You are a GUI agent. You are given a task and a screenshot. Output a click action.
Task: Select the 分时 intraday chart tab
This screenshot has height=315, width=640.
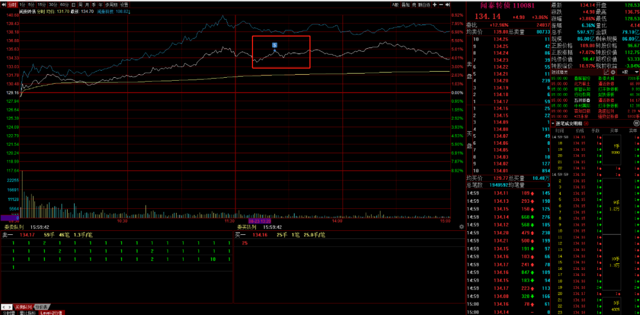(12, 5)
